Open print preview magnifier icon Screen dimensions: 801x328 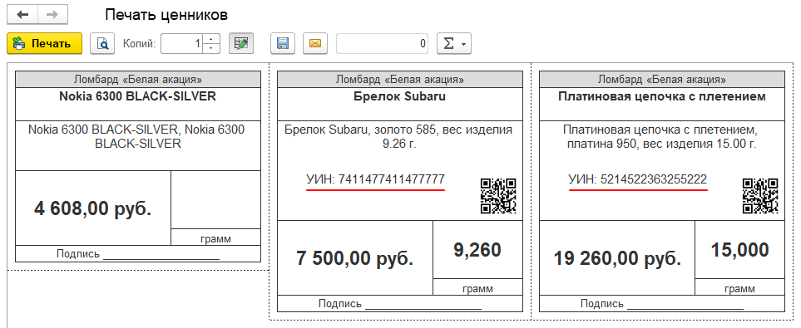[x=102, y=44]
